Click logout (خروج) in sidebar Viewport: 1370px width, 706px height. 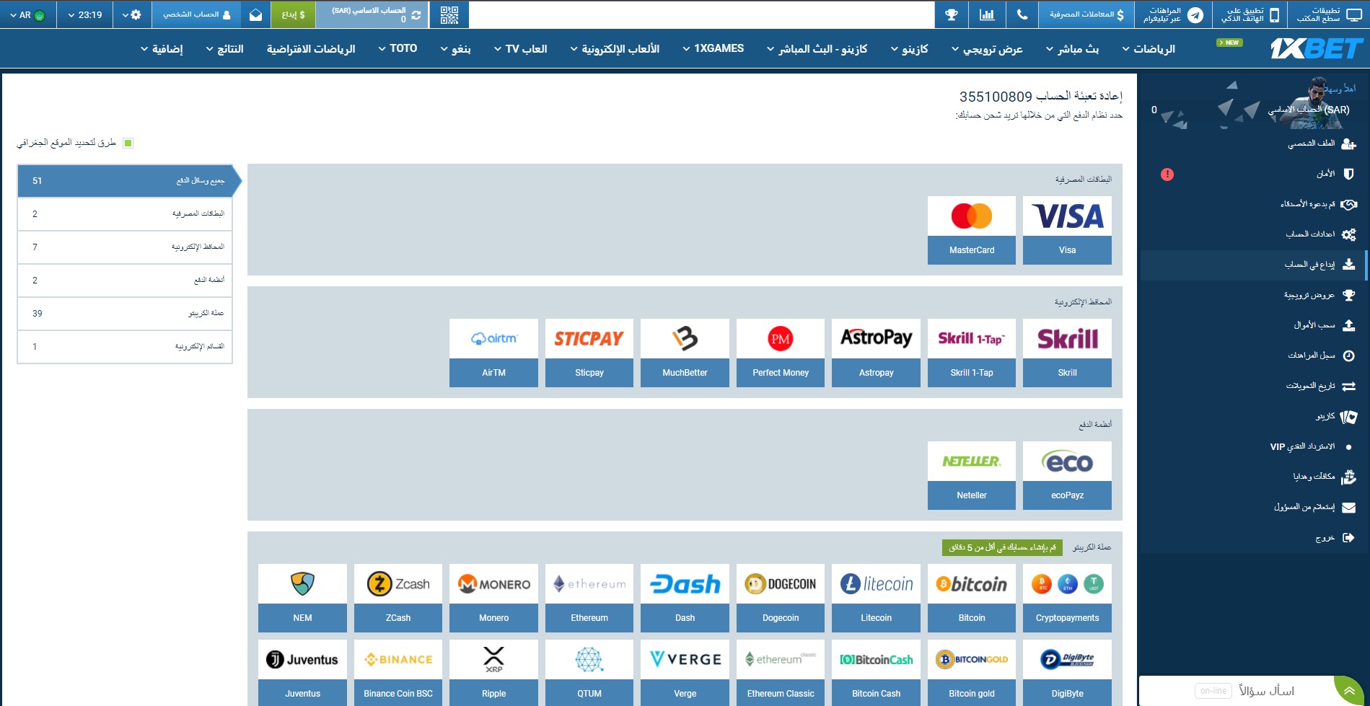pyautogui.click(x=1254, y=538)
